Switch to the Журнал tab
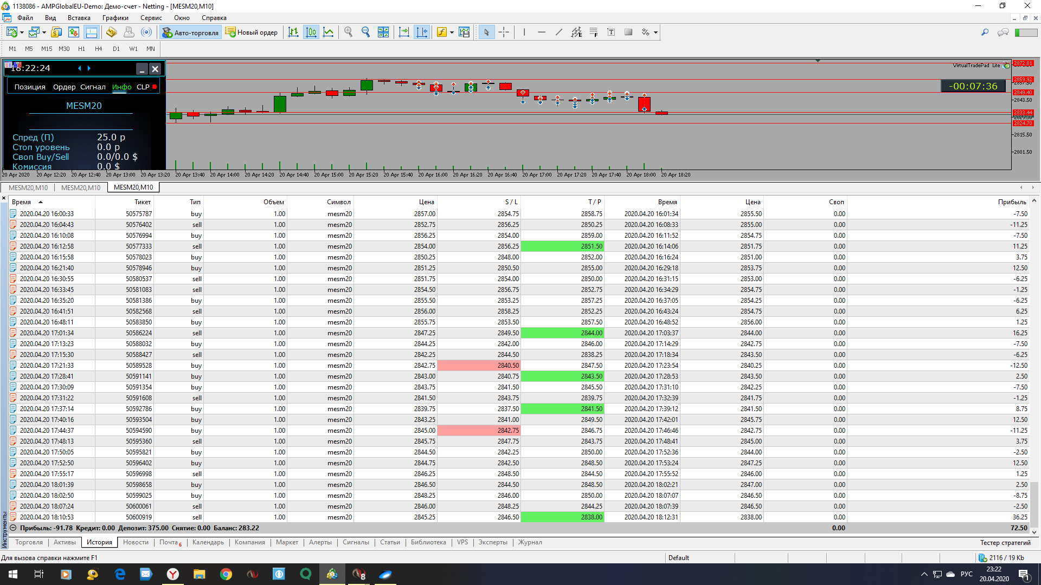The width and height of the screenshot is (1041, 585). 530,542
